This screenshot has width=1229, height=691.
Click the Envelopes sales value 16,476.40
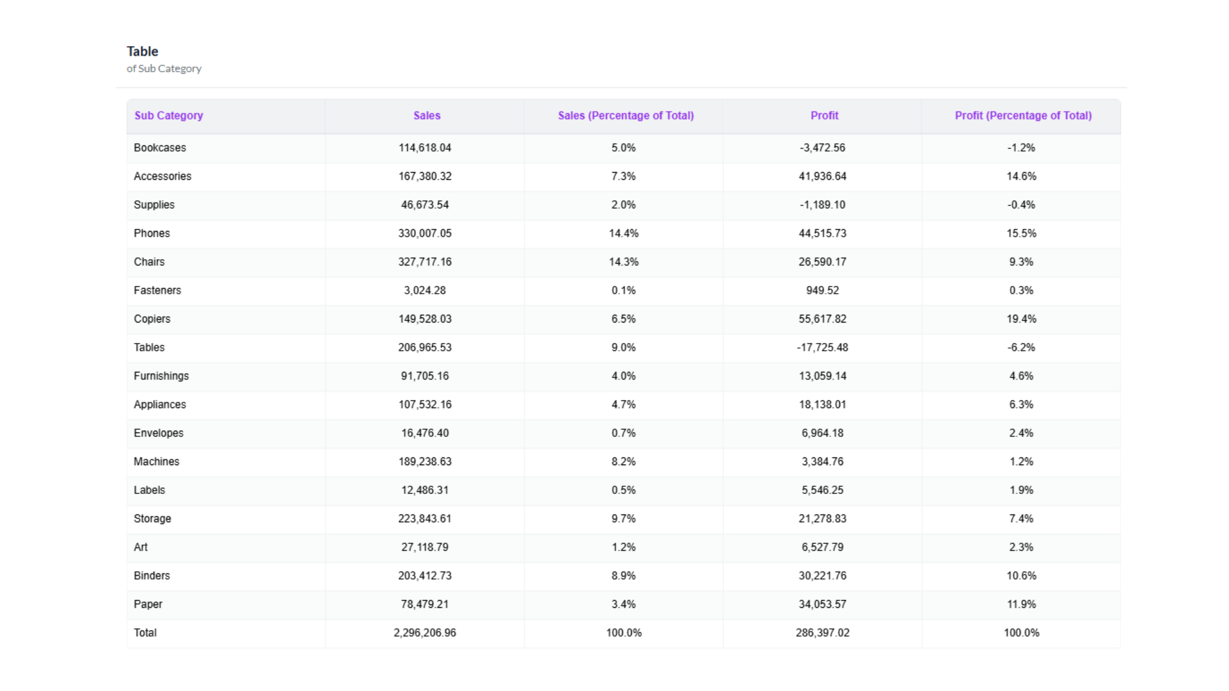click(x=425, y=433)
